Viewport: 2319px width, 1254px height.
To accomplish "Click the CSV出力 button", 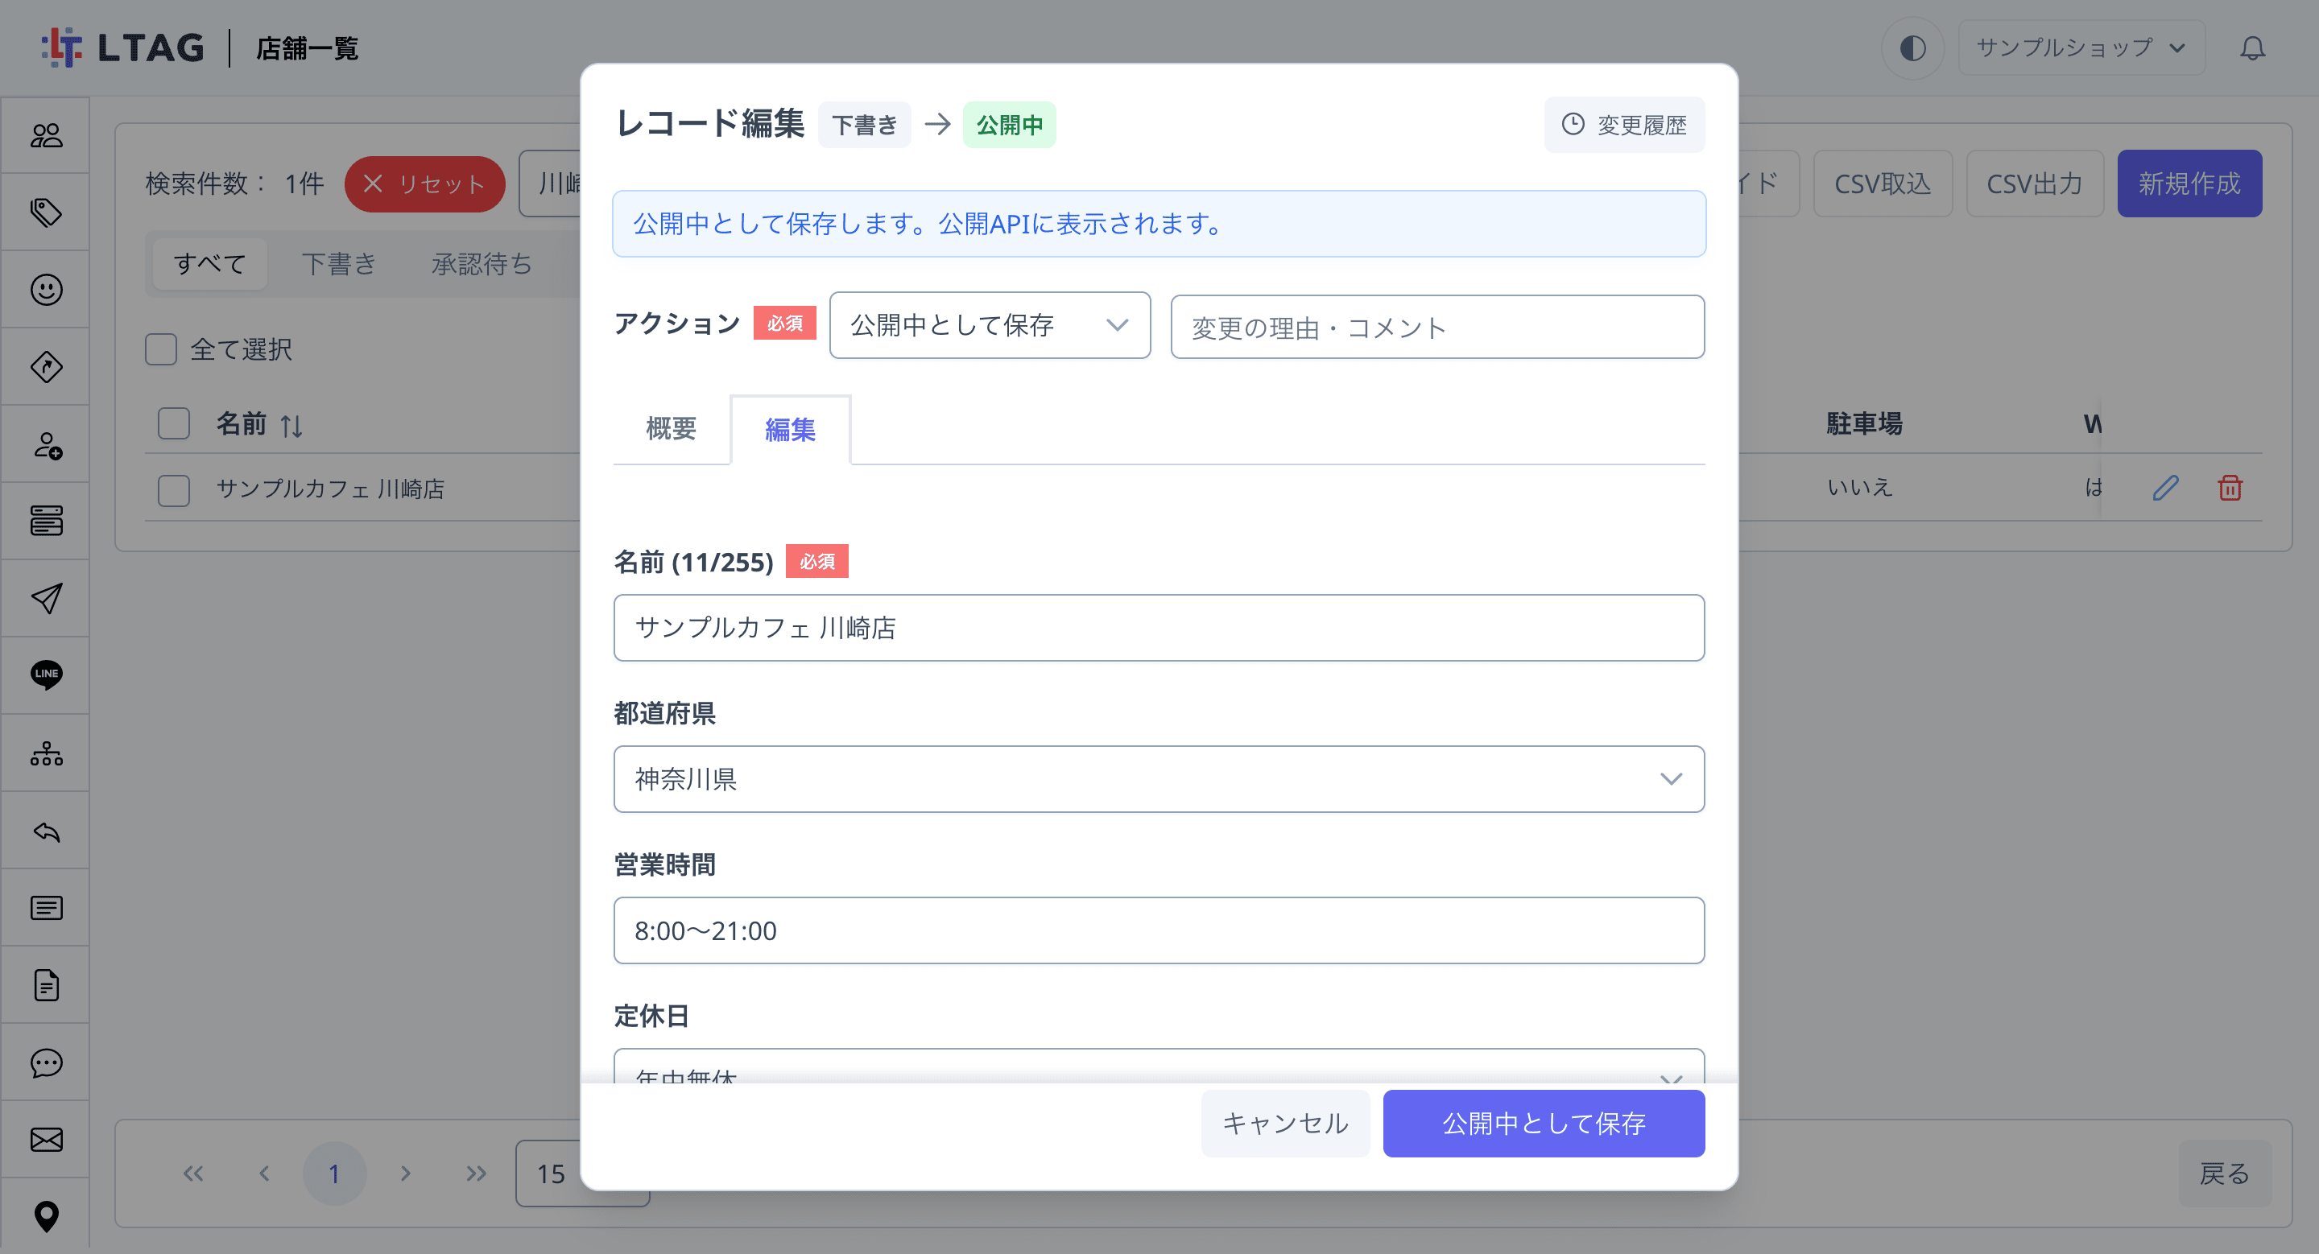I will coord(2034,184).
